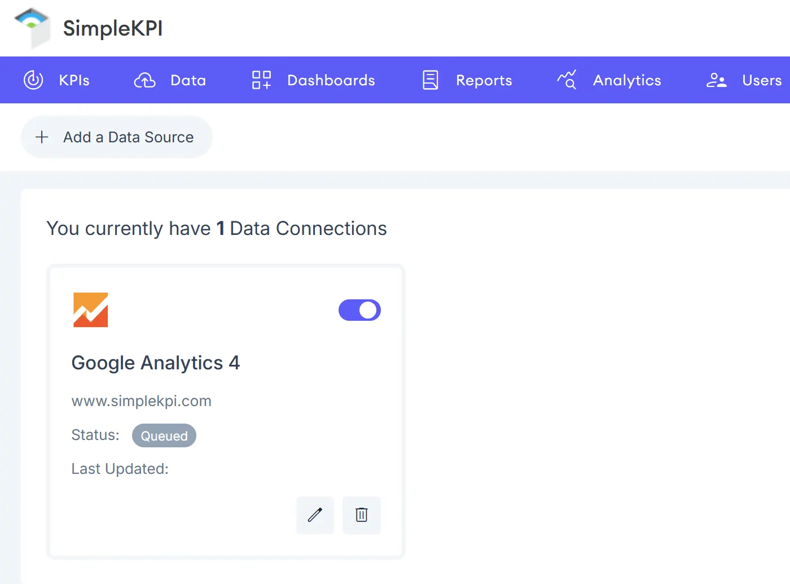The height and width of the screenshot is (584, 790).
Task: Click the 'You currently have 1 Data Connections' heading
Action: click(217, 229)
